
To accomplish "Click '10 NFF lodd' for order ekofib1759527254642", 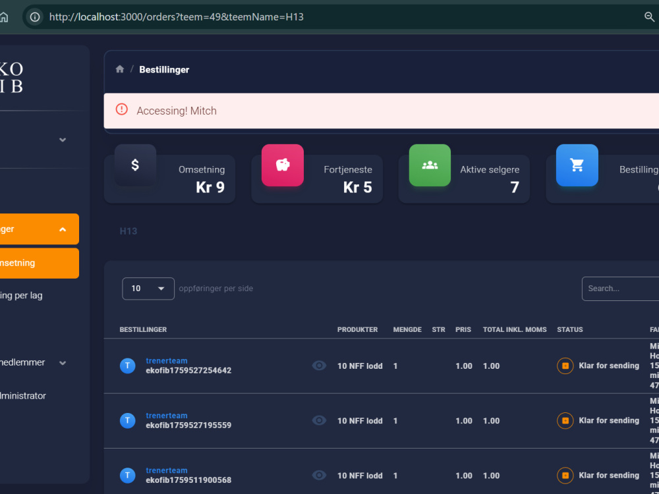I will coord(360,366).
